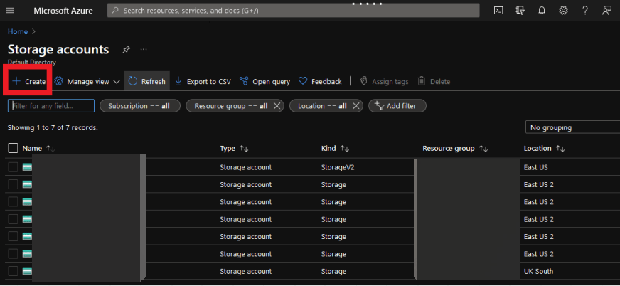Open the Resource group == all filter

(231, 106)
